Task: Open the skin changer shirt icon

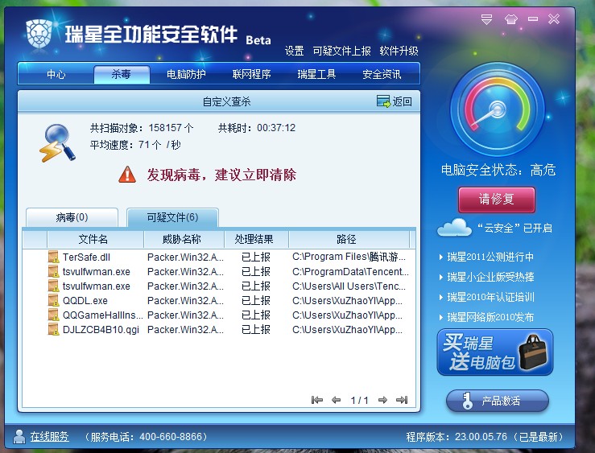Action: [x=510, y=19]
